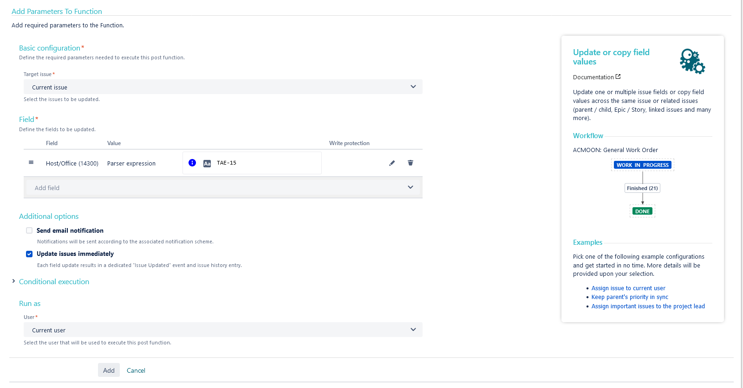Click the Basic configuration heading
The height and width of the screenshot is (388, 743).
[50, 48]
